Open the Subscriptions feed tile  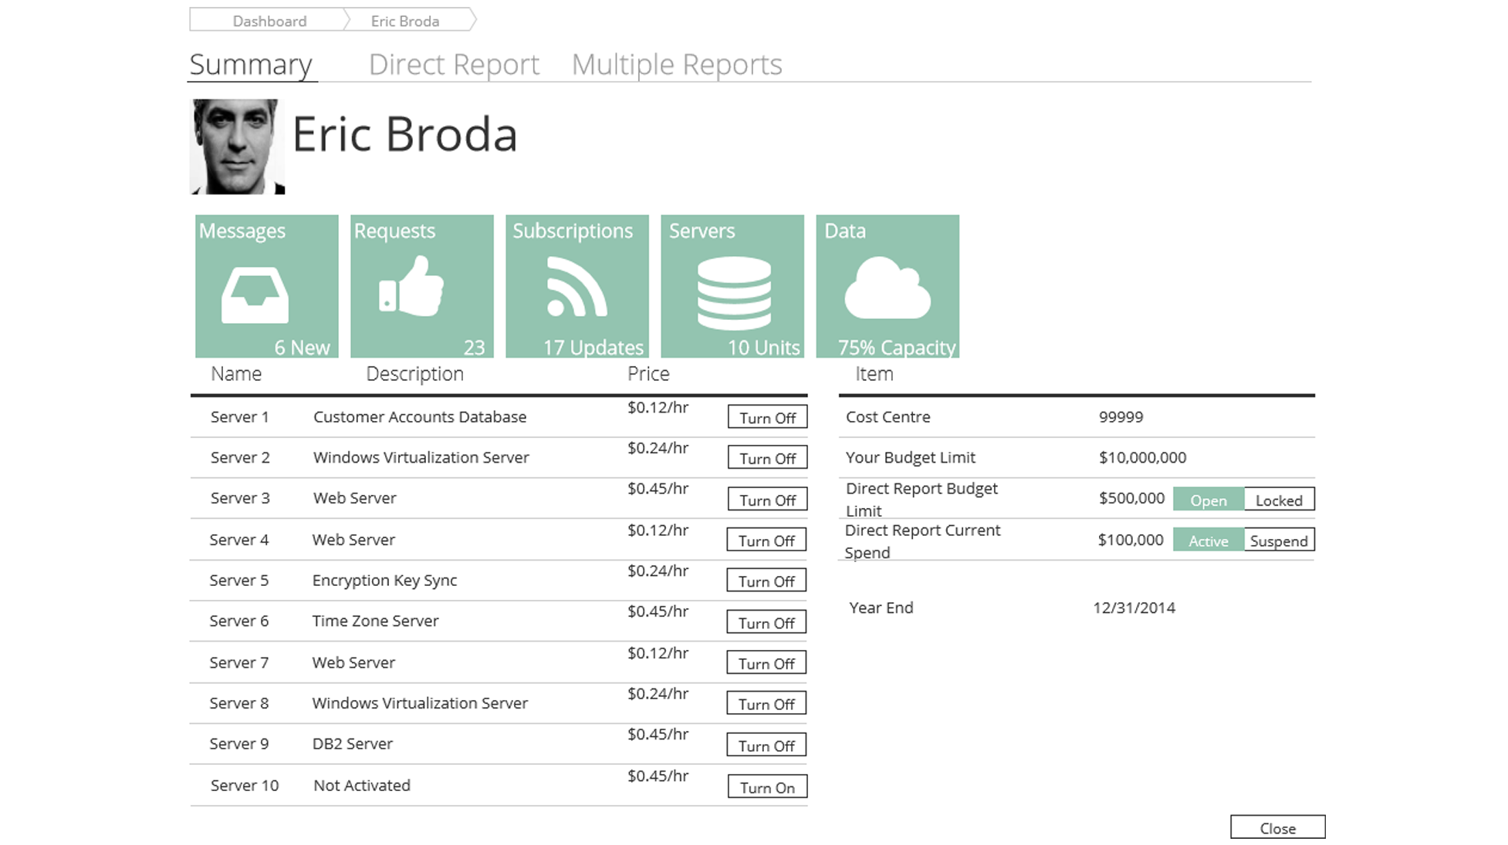[x=576, y=286]
